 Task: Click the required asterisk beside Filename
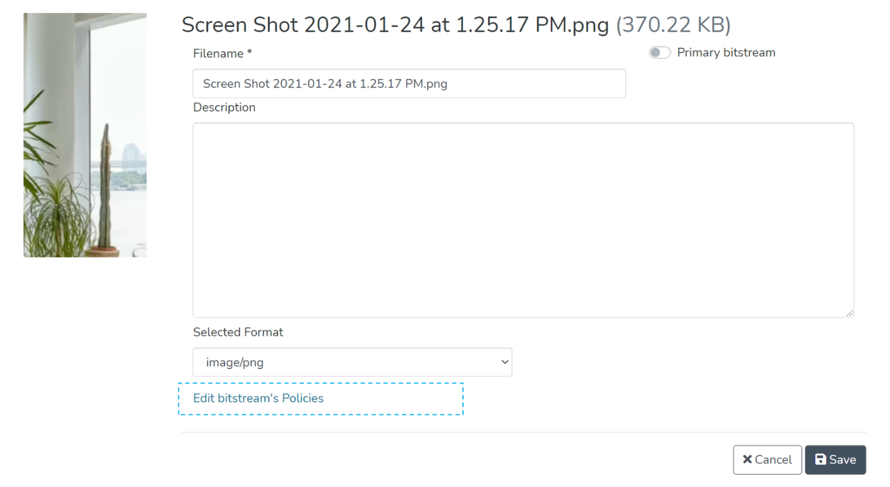(249, 53)
